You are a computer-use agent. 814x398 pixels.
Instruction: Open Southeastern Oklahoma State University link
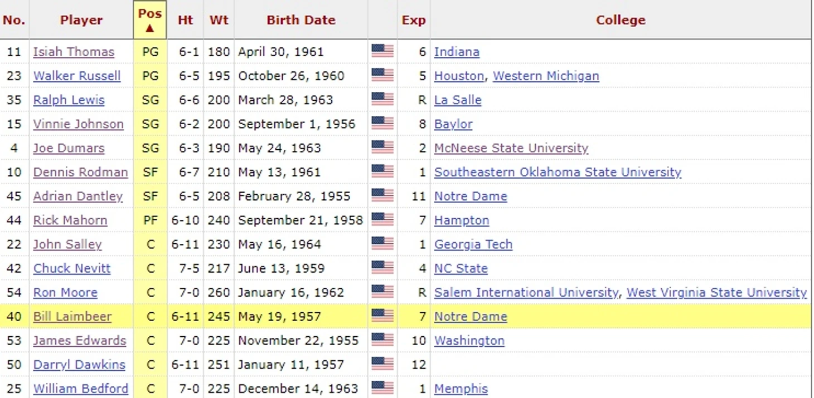point(558,172)
